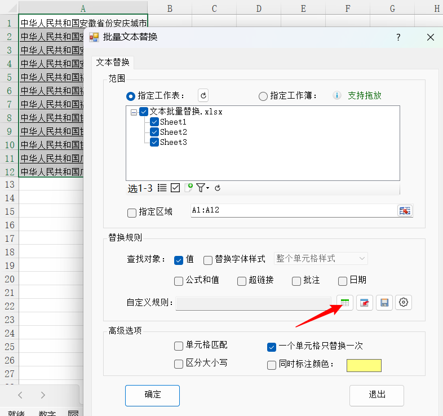Click the refresh icon beside 指定工作表
The width and height of the screenshot is (443, 416).
coord(204,96)
